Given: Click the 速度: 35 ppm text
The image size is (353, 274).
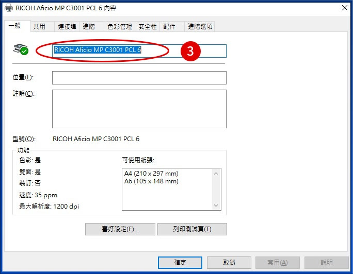Looking at the screenshot, I should point(38,195).
